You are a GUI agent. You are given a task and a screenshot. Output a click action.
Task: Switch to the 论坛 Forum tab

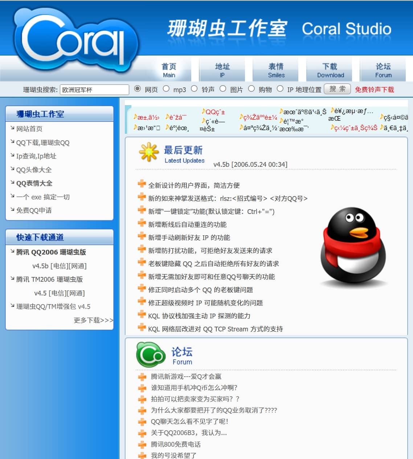coord(383,70)
